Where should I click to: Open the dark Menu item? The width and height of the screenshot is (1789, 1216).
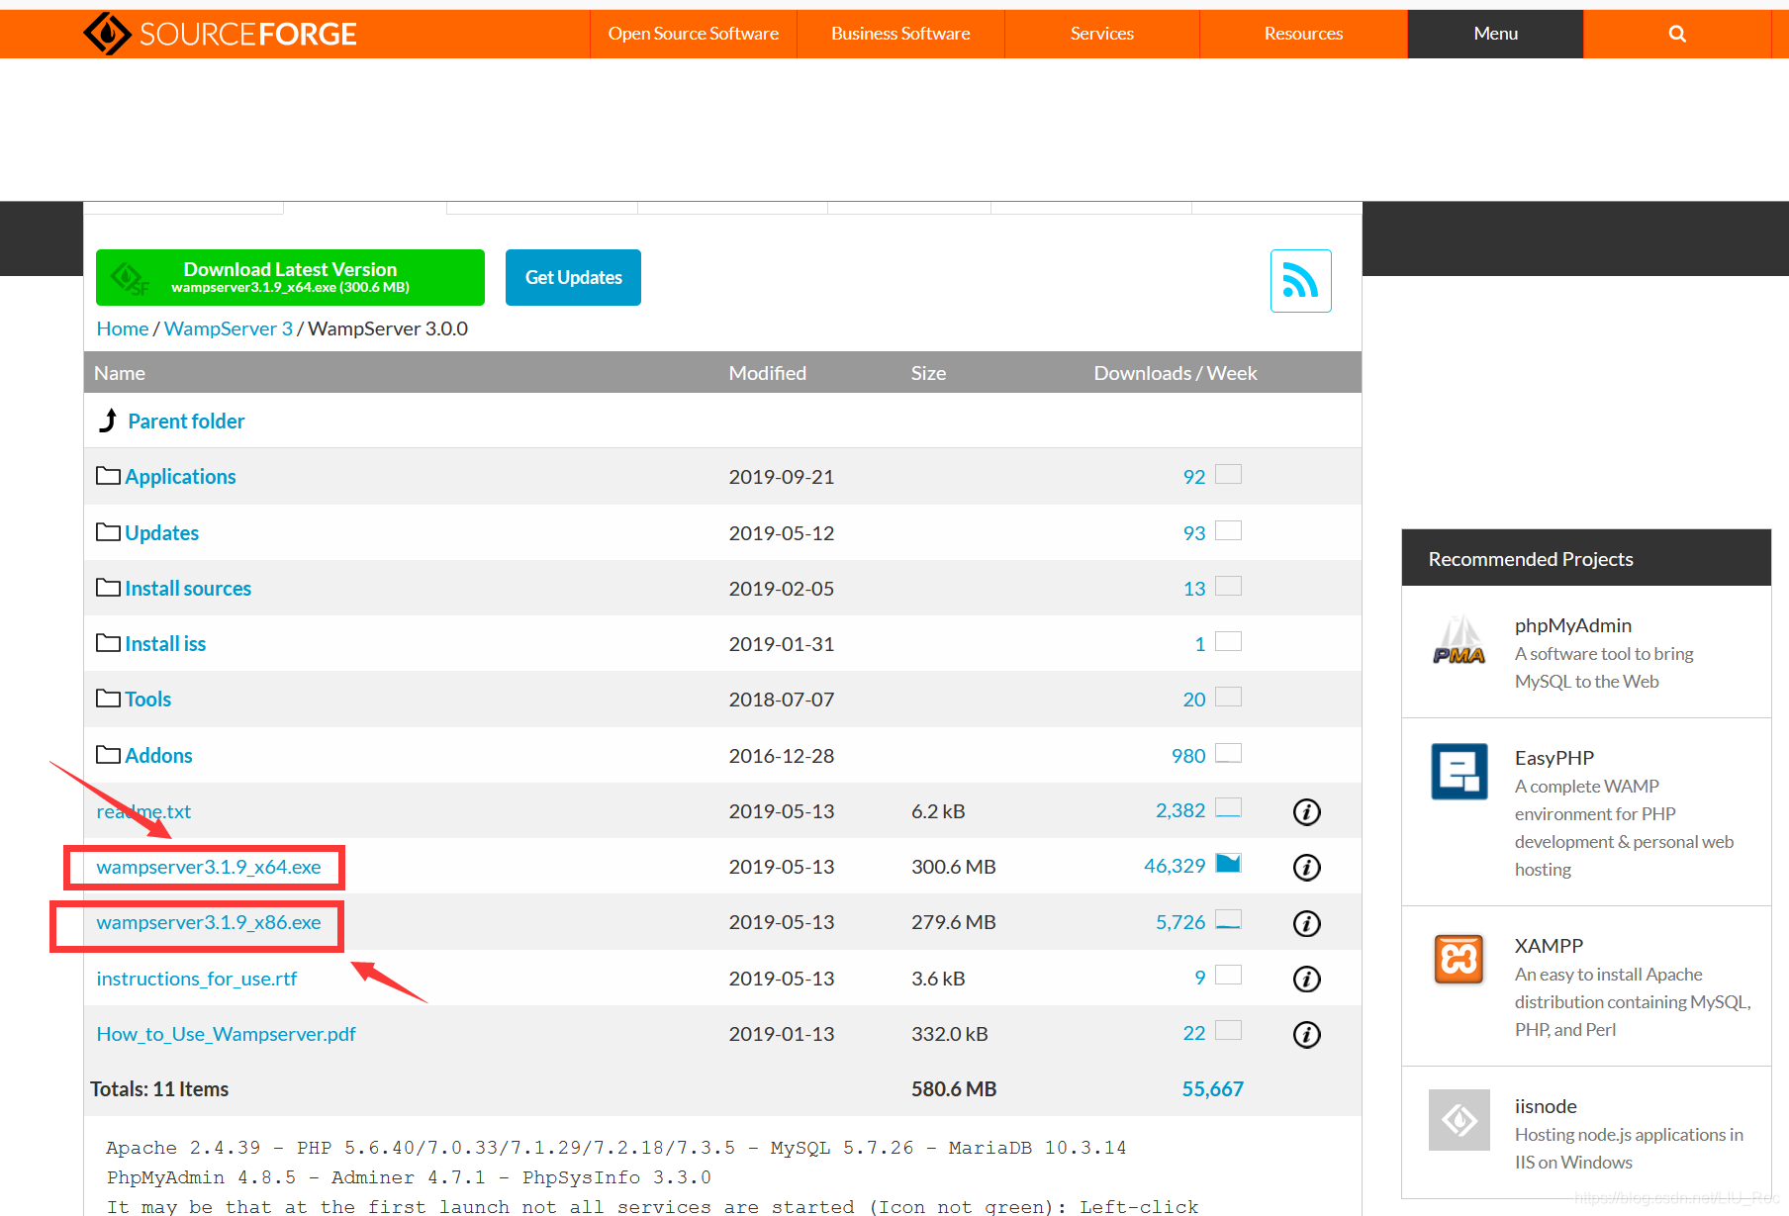tap(1495, 34)
